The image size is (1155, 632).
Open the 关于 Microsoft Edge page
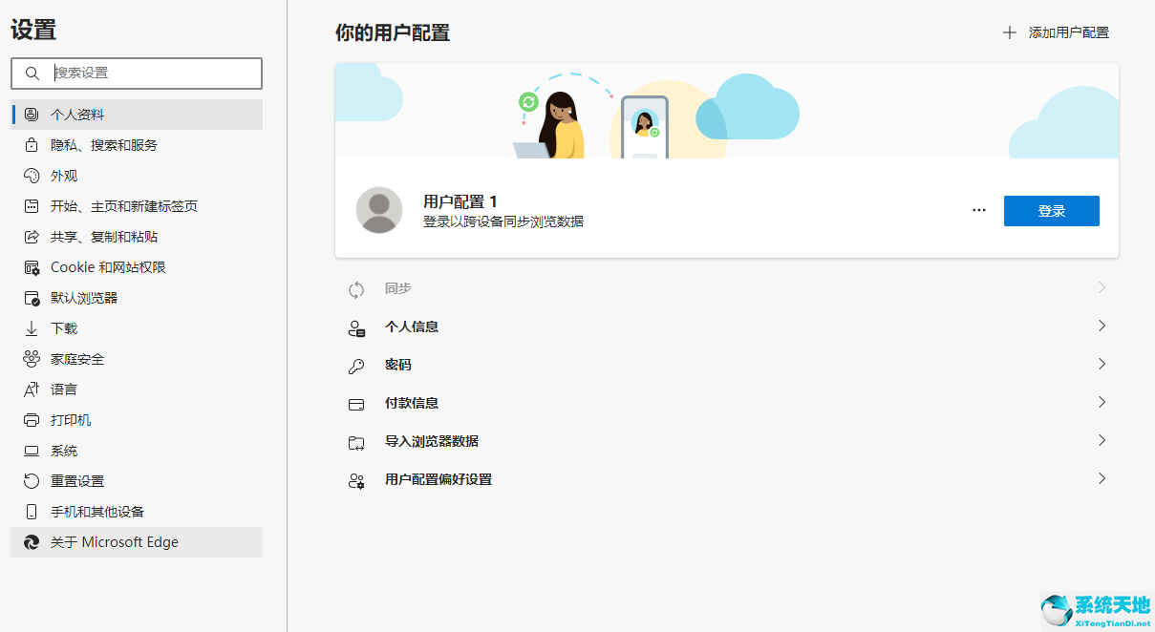coord(115,541)
